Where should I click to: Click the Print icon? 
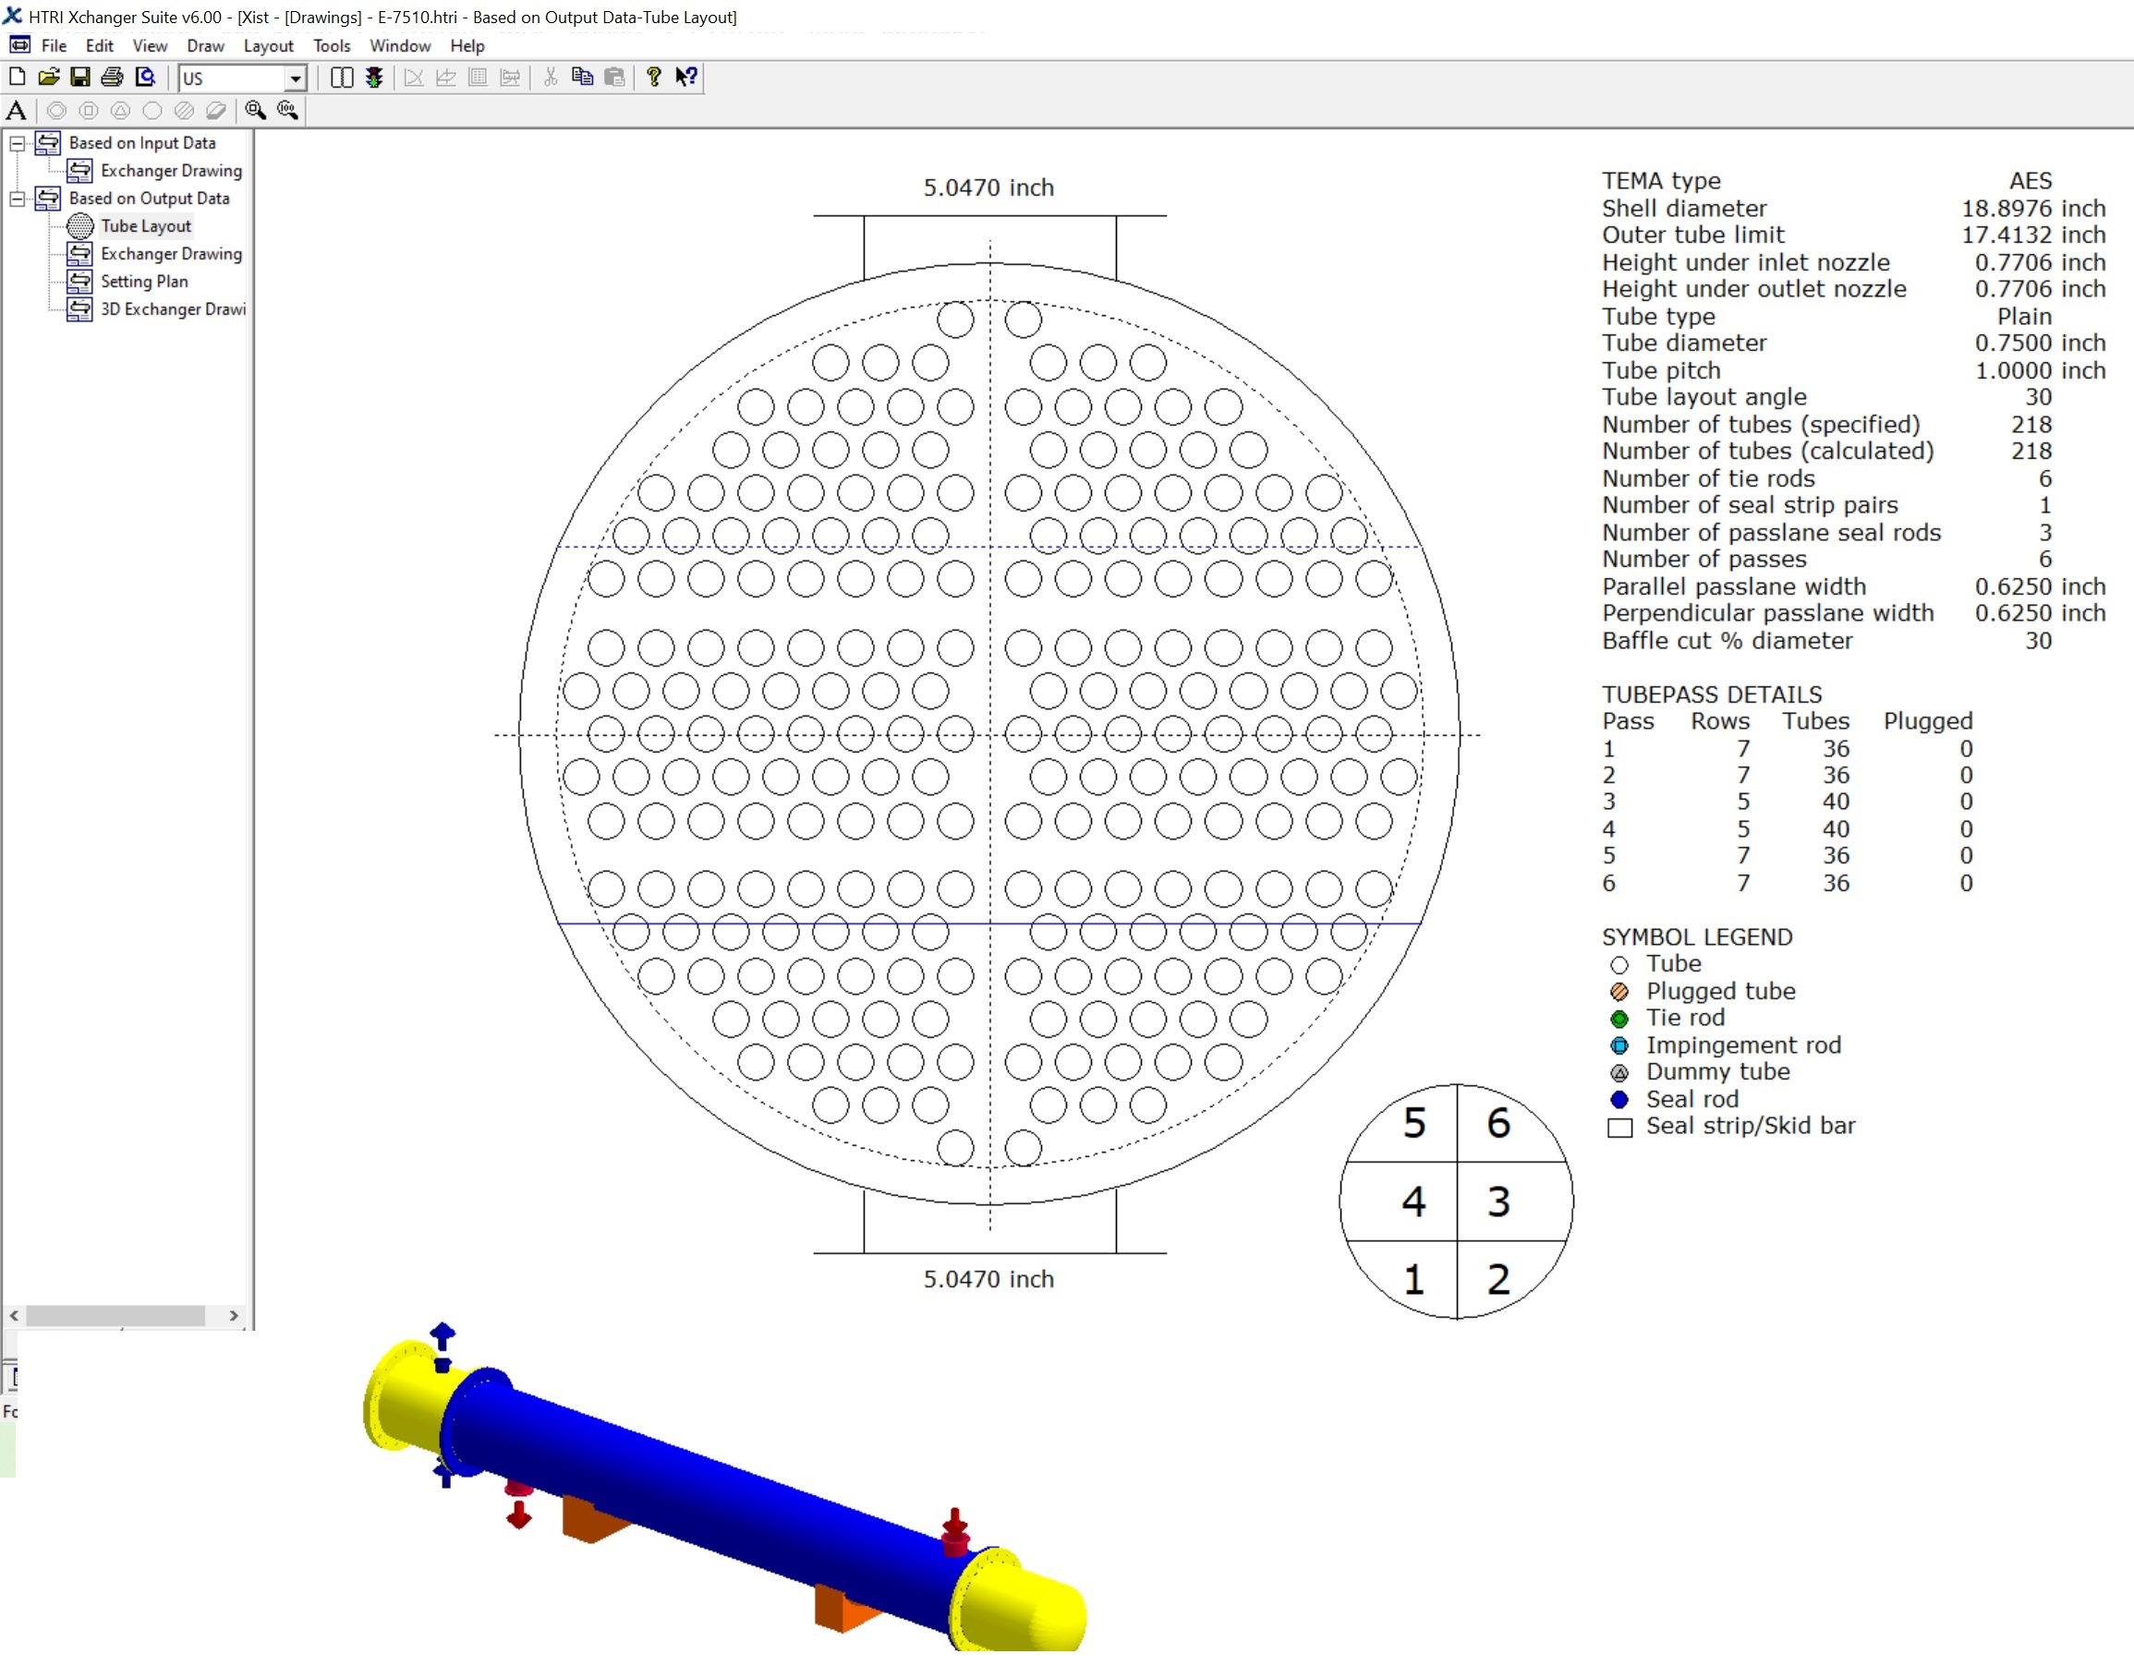tap(113, 78)
